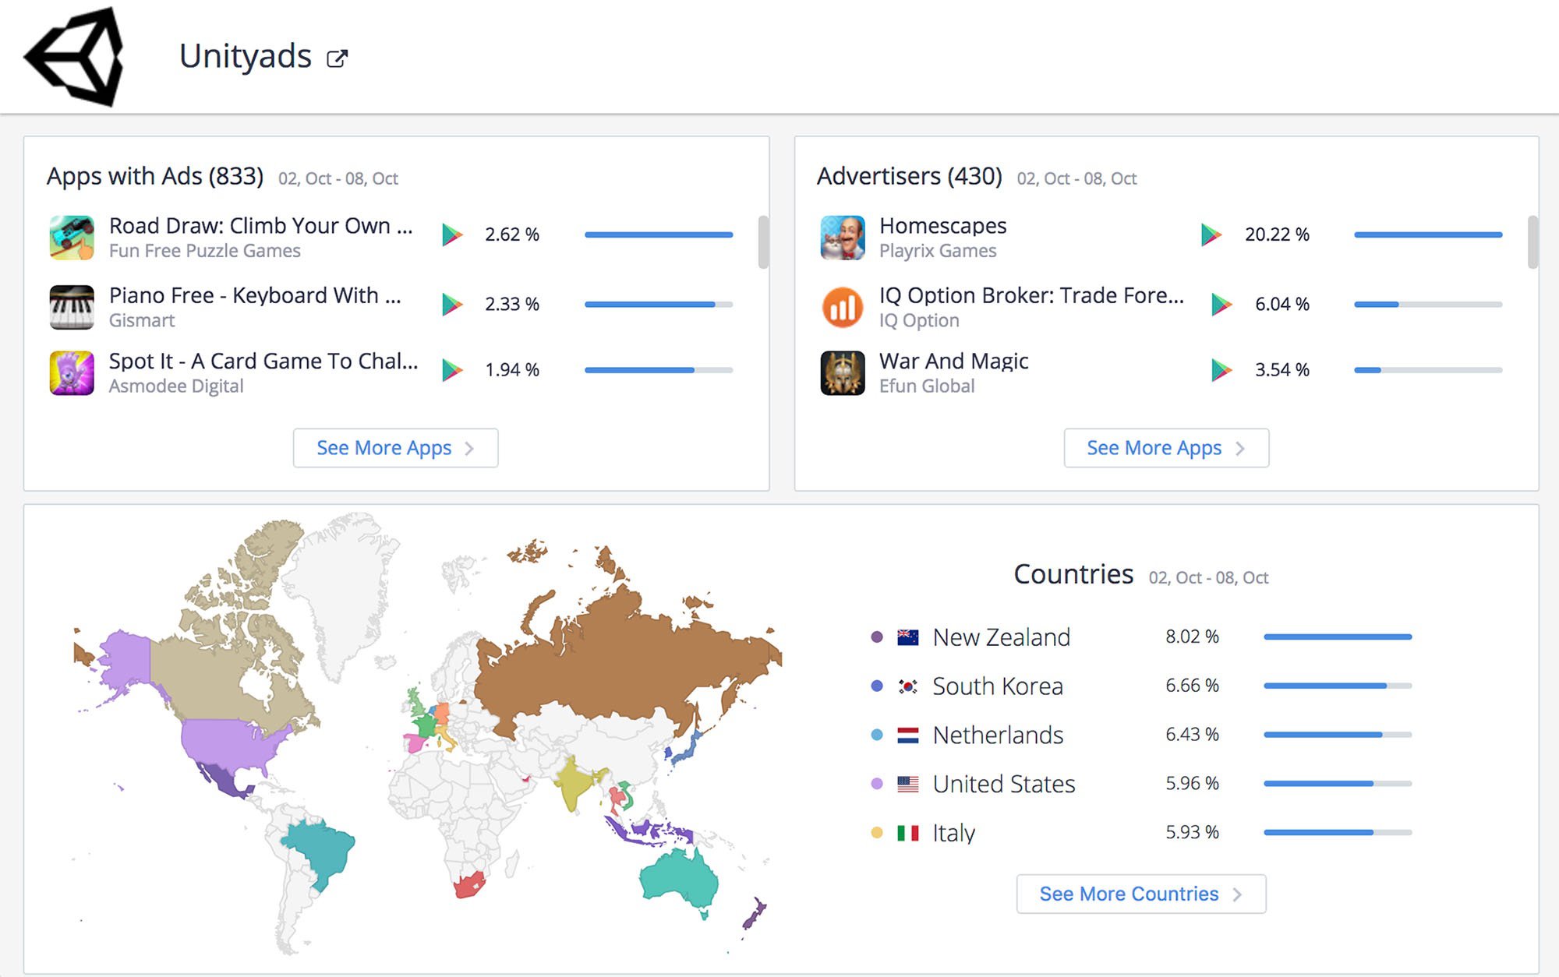Click See More Apps under Apps with Ads
The width and height of the screenshot is (1559, 977).
[x=395, y=448]
